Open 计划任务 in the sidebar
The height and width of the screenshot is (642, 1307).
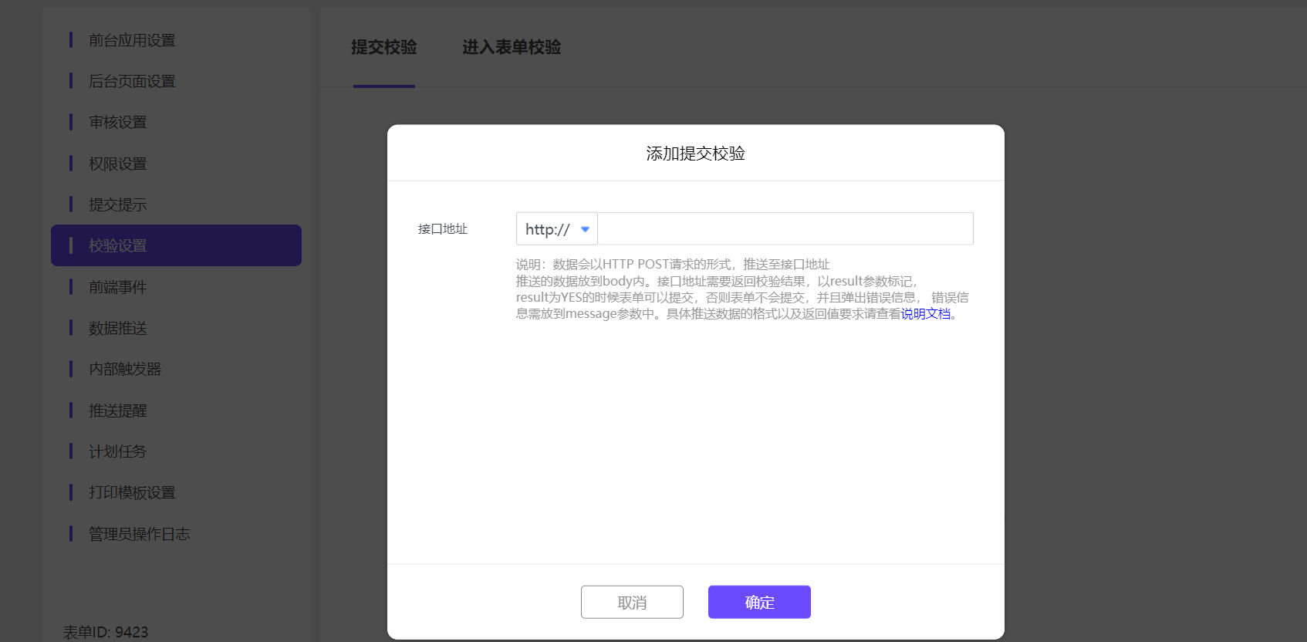pyautogui.click(x=117, y=451)
